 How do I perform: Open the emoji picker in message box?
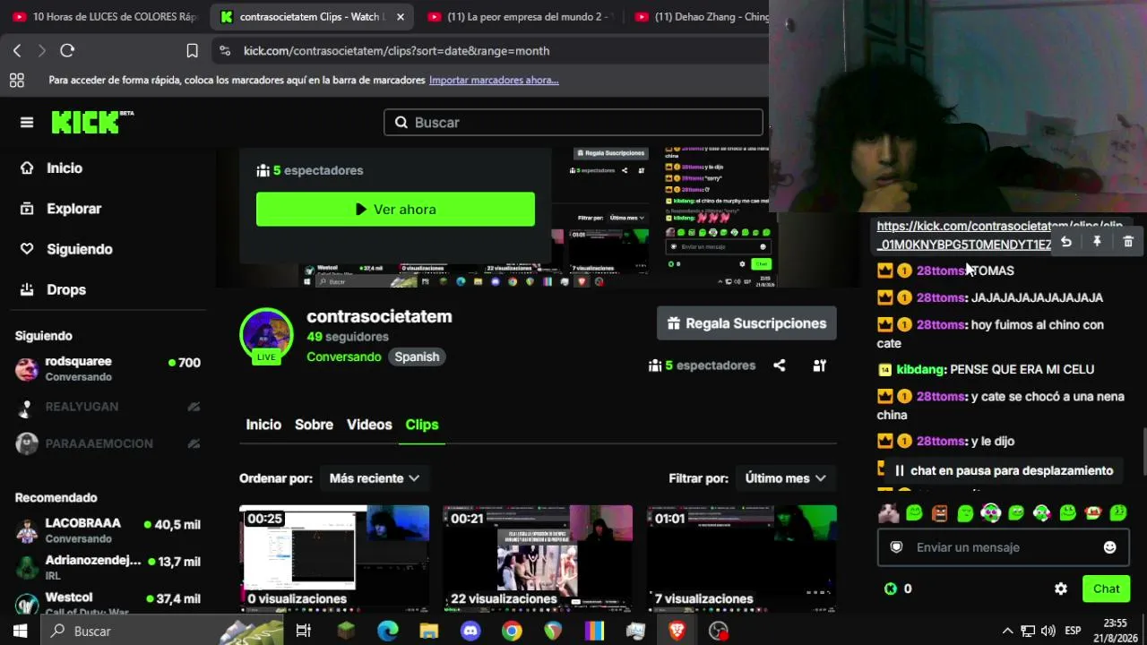coord(1109,547)
